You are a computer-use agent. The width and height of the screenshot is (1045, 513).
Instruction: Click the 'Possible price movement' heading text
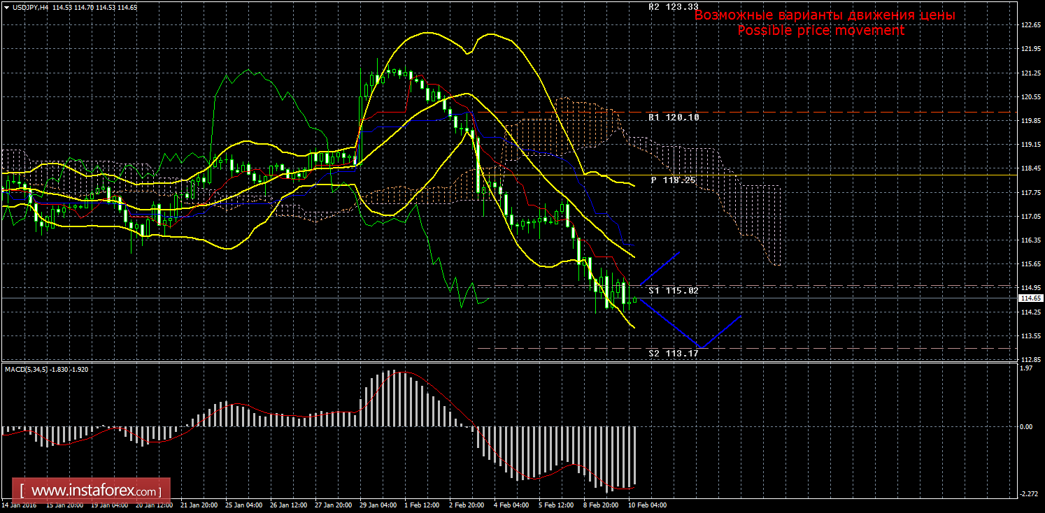coord(820,31)
